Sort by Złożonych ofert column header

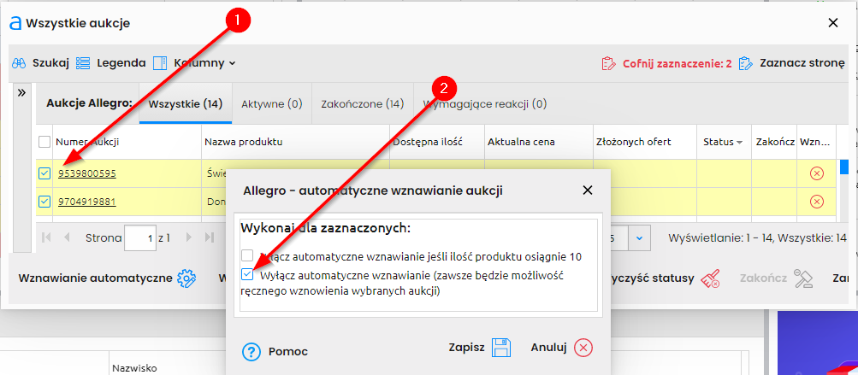(x=645, y=142)
